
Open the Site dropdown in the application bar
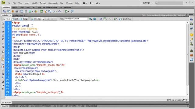click(x=98, y=3)
